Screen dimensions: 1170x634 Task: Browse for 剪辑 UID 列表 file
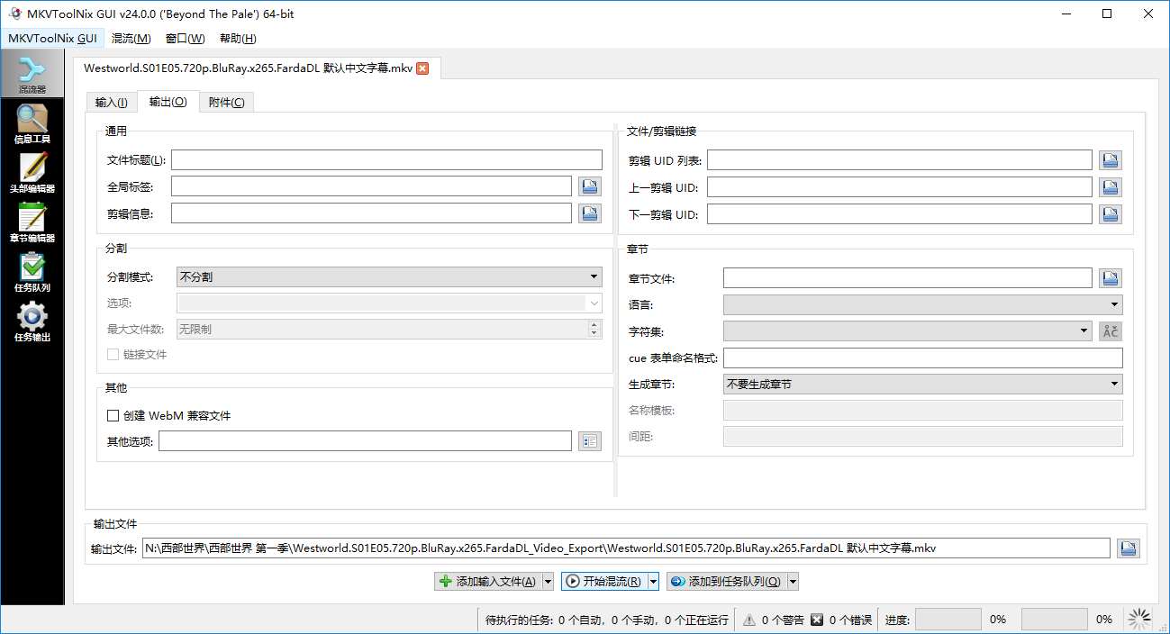[1111, 160]
